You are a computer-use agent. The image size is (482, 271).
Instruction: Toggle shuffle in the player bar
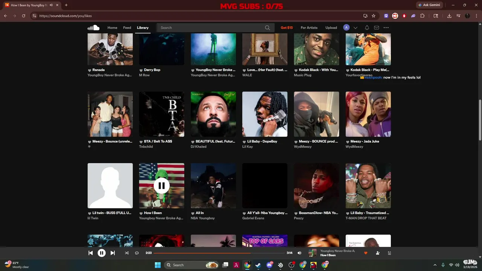[127, 253]
